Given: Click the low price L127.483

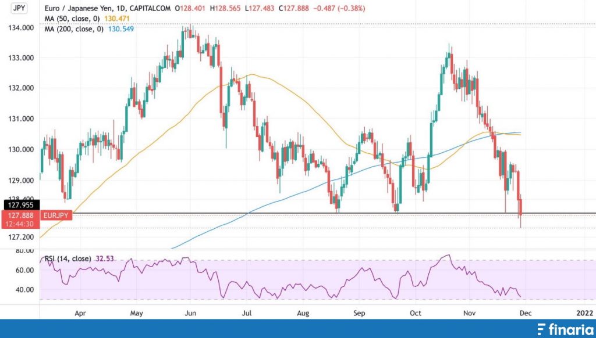Looking at the screenshot, I should (260, 8).
